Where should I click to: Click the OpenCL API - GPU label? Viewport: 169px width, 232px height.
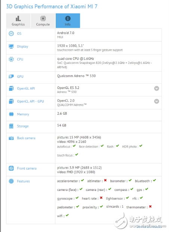[x=30, y=101]
